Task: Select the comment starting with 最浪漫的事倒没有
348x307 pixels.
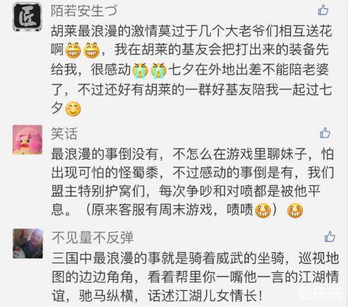Action: (x=192, y=182)
